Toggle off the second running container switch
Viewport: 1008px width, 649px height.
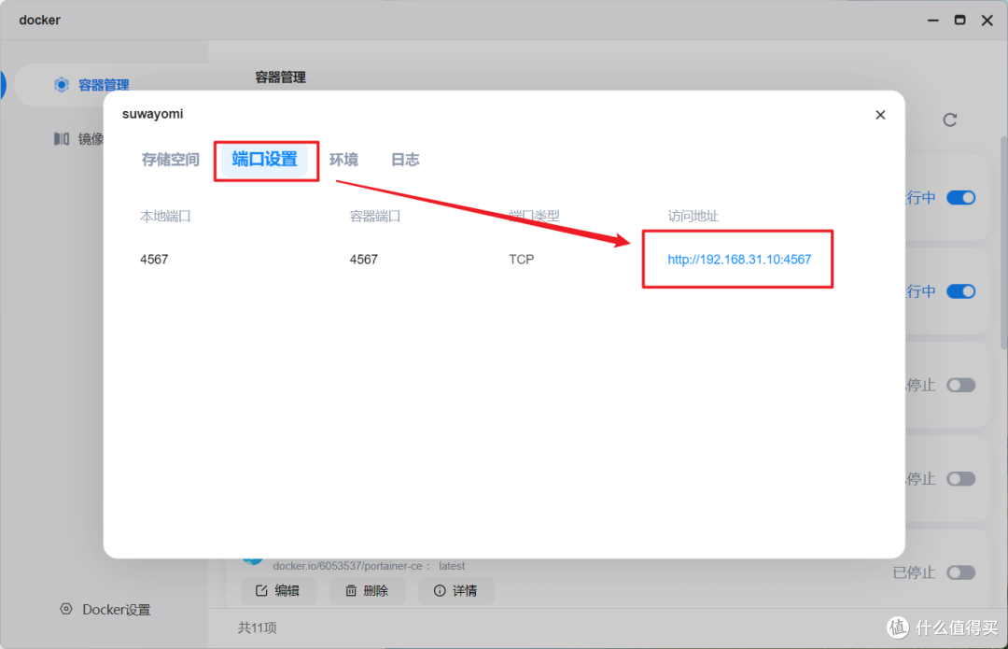click(x=961, y=291)
